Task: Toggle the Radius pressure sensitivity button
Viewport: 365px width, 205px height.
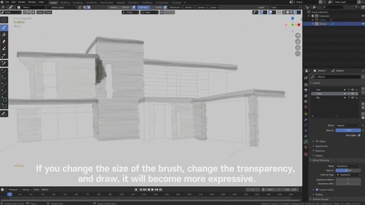Action: pyautogui.click(x=134, y=7)
